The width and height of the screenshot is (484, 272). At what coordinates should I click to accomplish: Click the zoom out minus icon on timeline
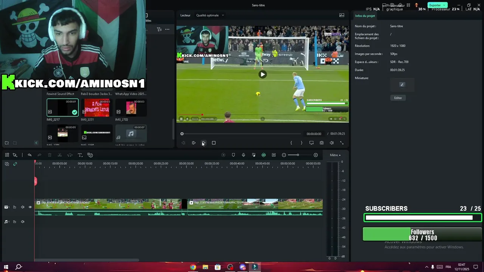tap(284, 155)
